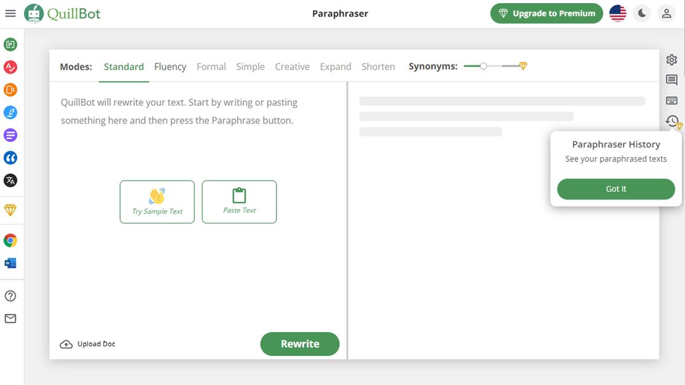This screenshot has width=685, height=385.
Task: Select the Co-Writer pen icon
Action: tap(10, 112)
